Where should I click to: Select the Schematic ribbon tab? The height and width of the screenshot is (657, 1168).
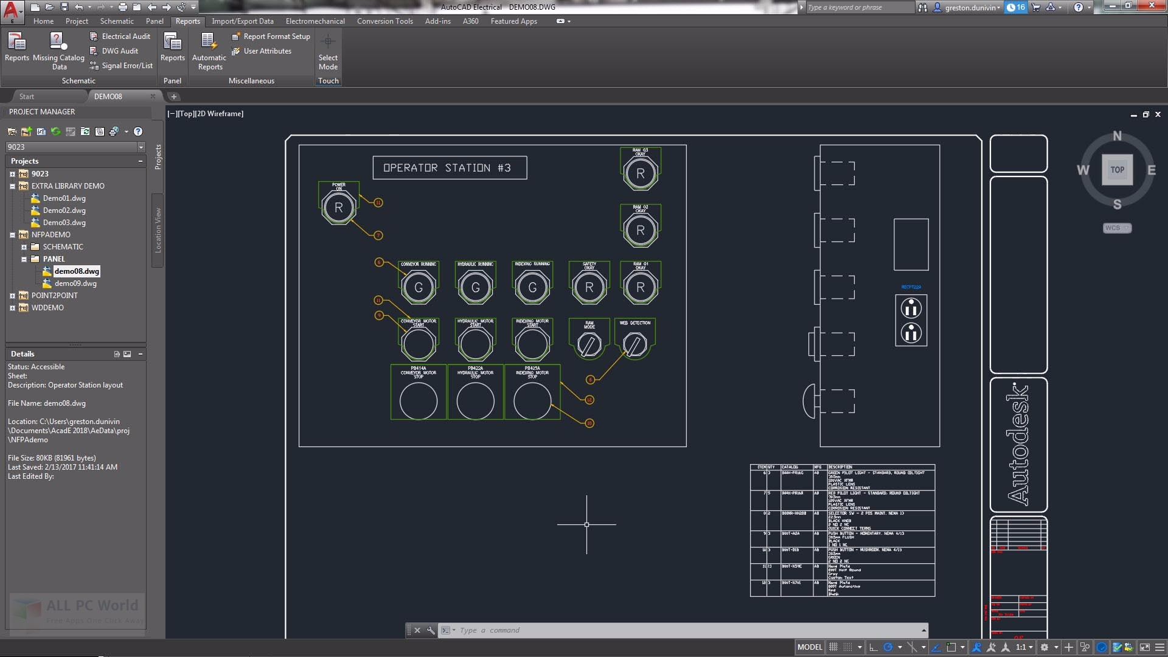(117, 21)
